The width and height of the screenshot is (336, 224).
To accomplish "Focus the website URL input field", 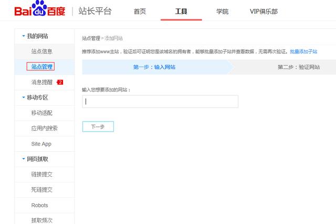I will [160, 102].
